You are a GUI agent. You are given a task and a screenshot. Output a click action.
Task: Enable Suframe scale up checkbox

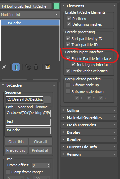(68, 85)
